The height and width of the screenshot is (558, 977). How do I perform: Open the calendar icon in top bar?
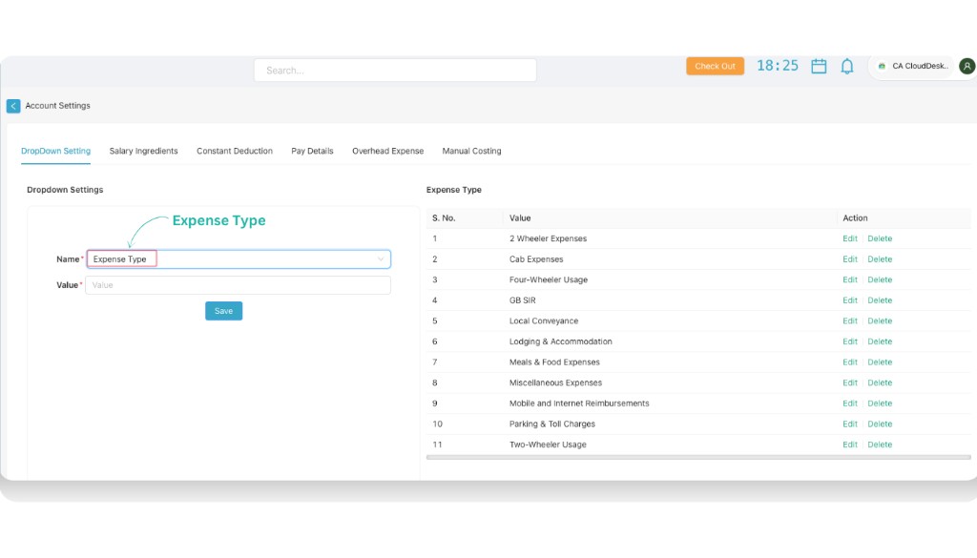819,66
